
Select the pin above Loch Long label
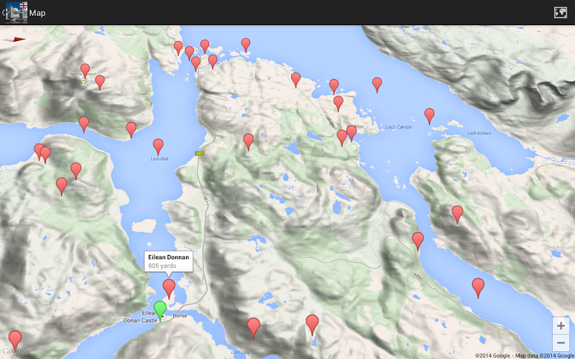pos(254,327)
